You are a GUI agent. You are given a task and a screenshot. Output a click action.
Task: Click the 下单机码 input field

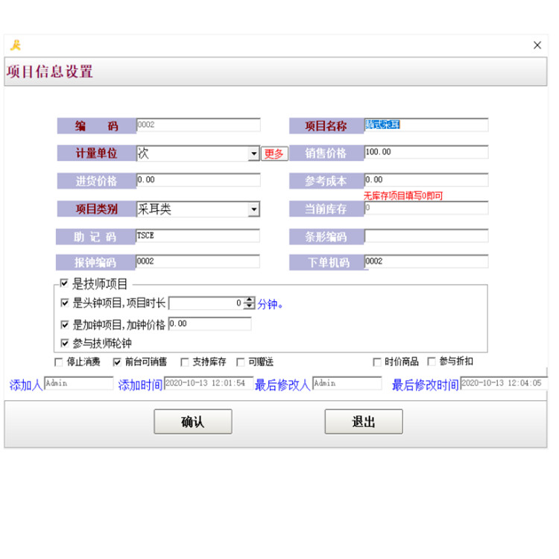pos(426,262)
